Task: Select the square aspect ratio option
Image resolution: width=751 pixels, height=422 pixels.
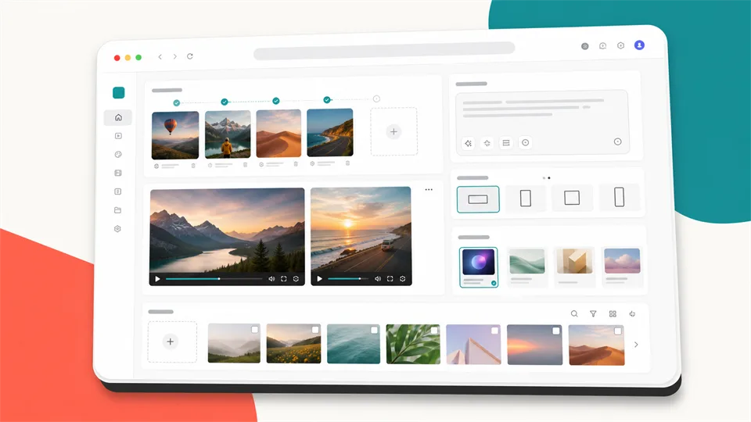Action: 572,198
